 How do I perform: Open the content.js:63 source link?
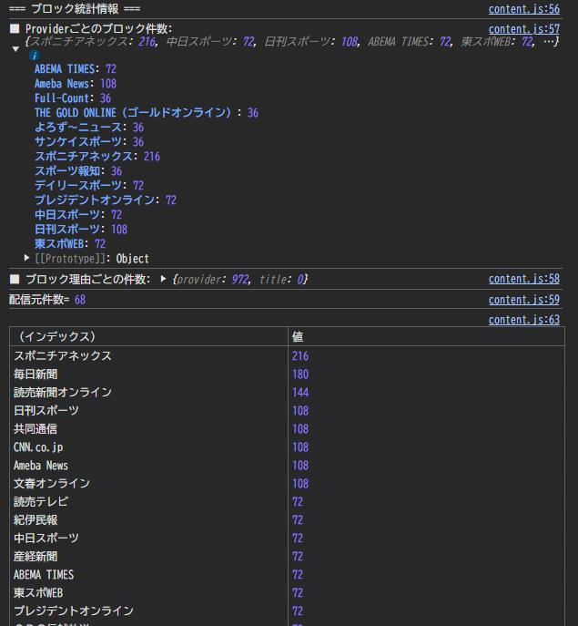click(x=523, y=320)
